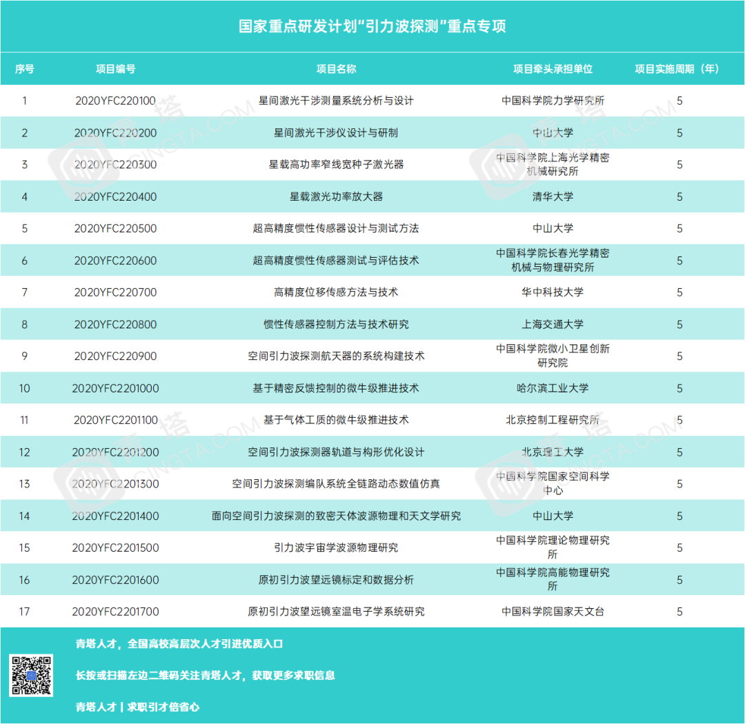Select project number 2020YFC220500
This screenshot has width=745, height=724.
pos(115,228)
